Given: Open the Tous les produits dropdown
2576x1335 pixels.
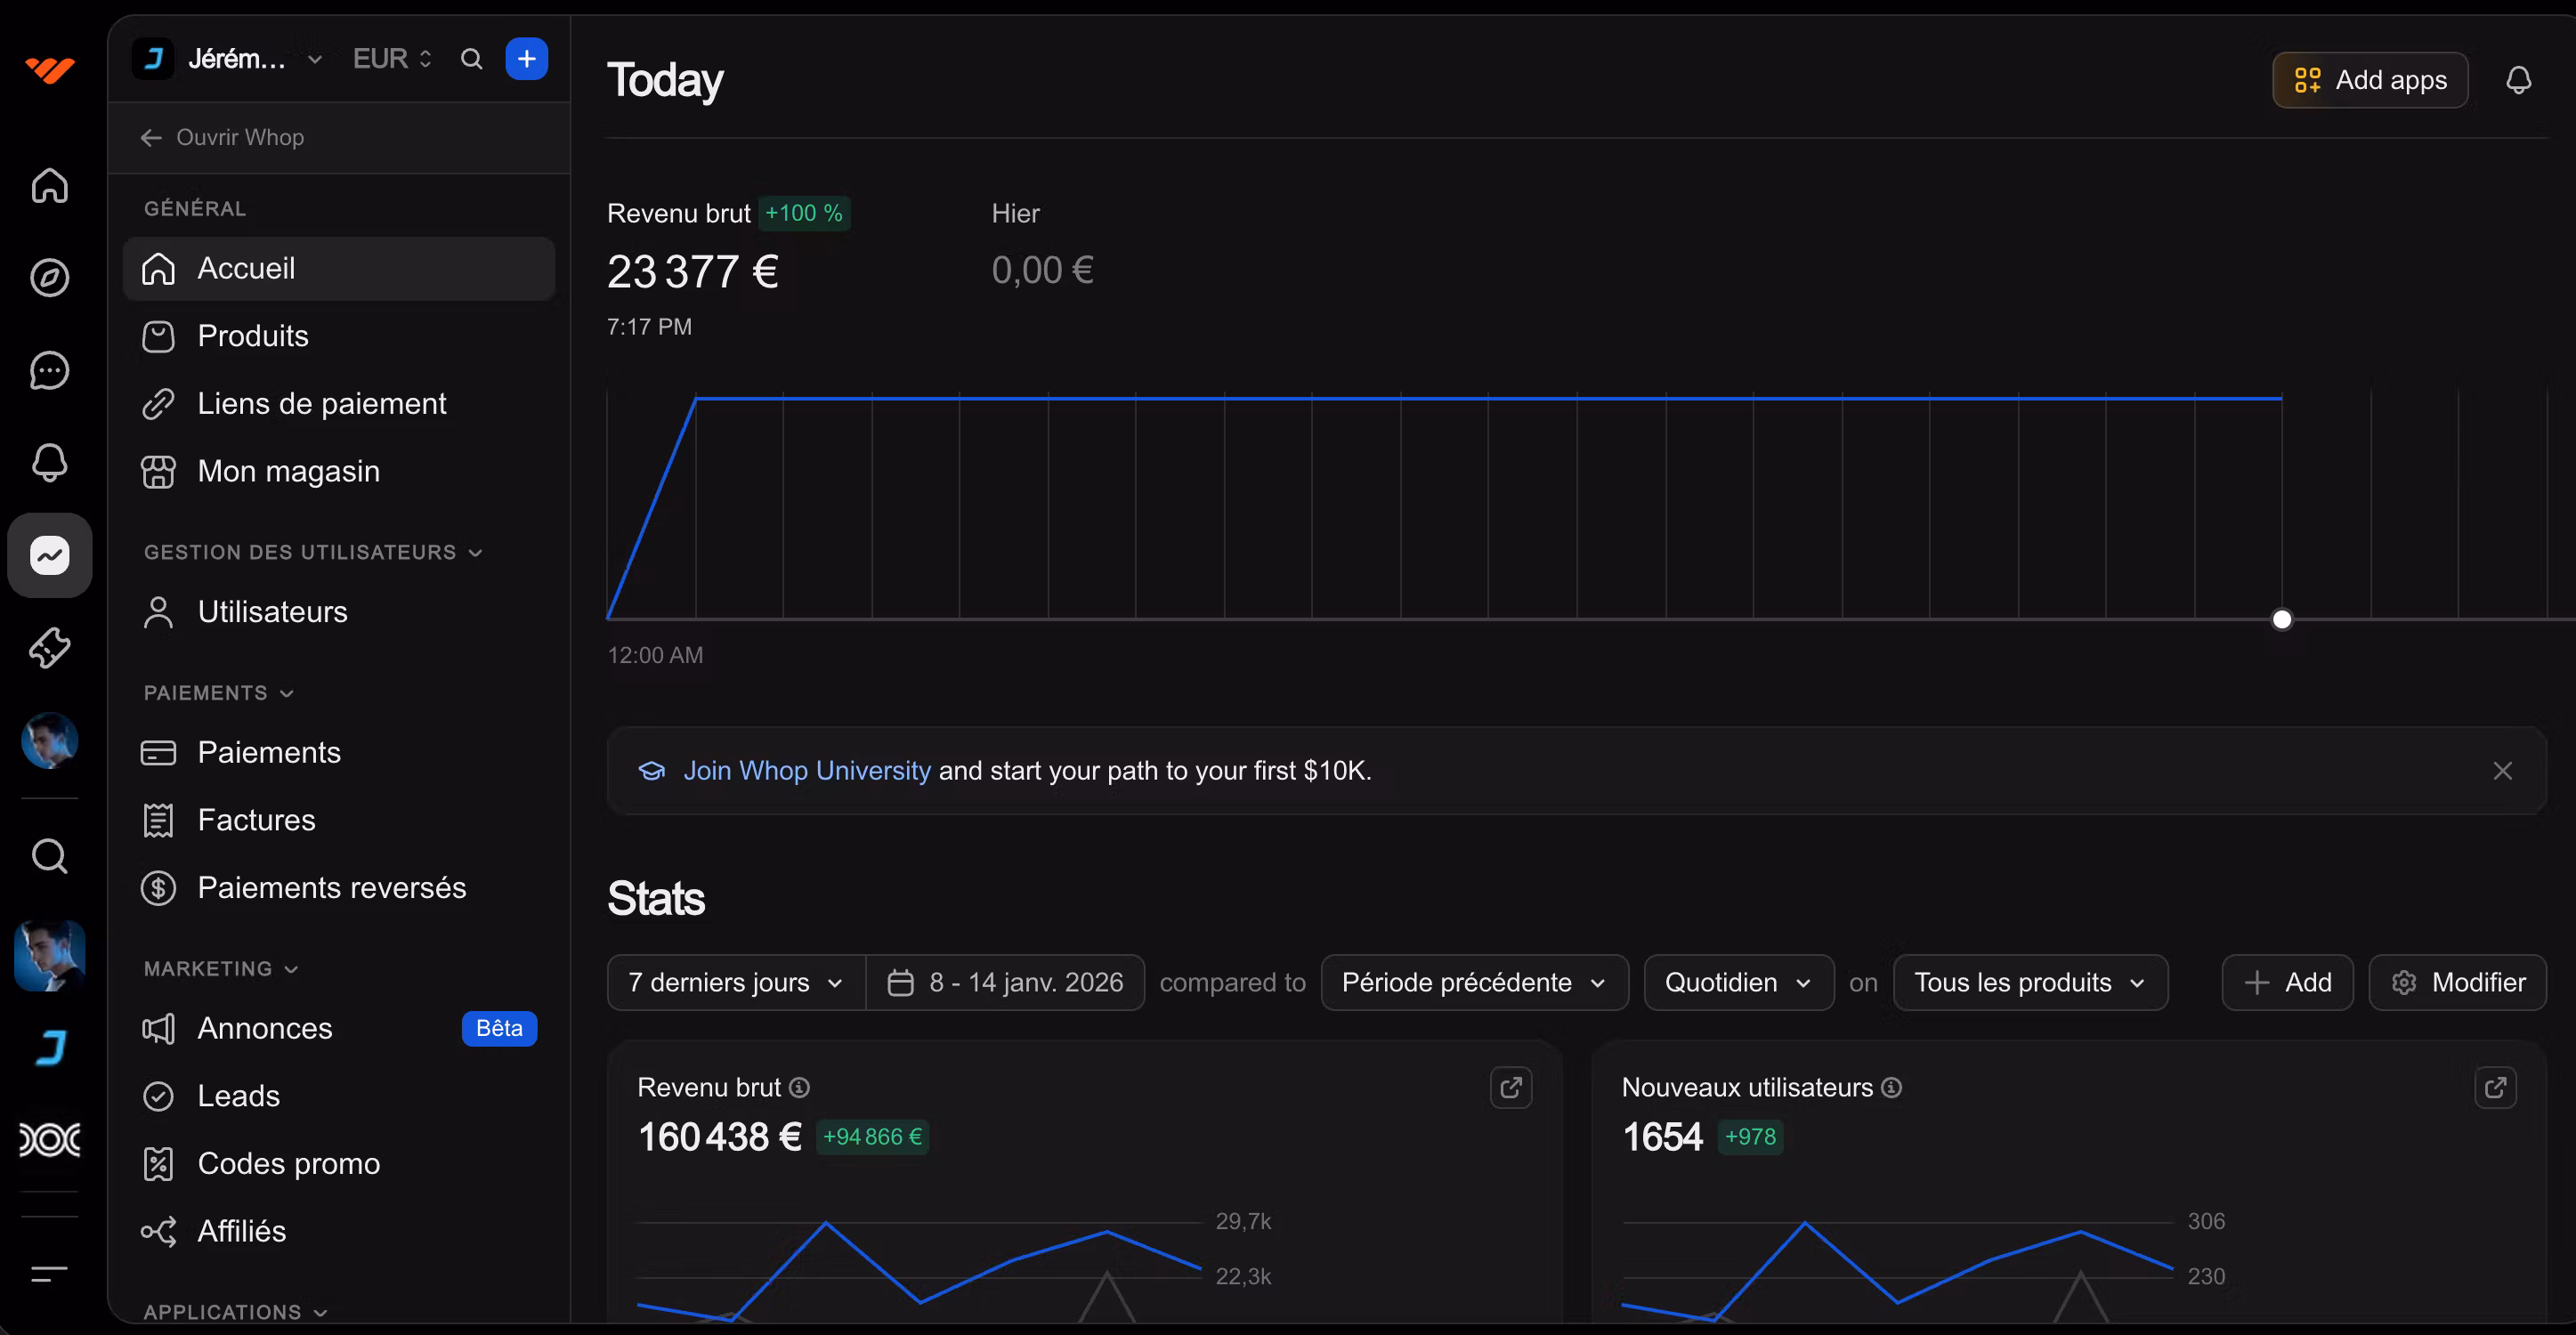Looking at the screenshot, I should 2029,982.
